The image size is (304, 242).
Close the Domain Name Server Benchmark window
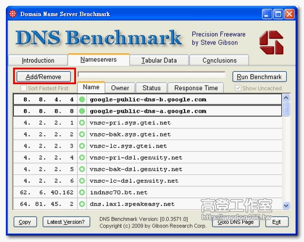289,14
